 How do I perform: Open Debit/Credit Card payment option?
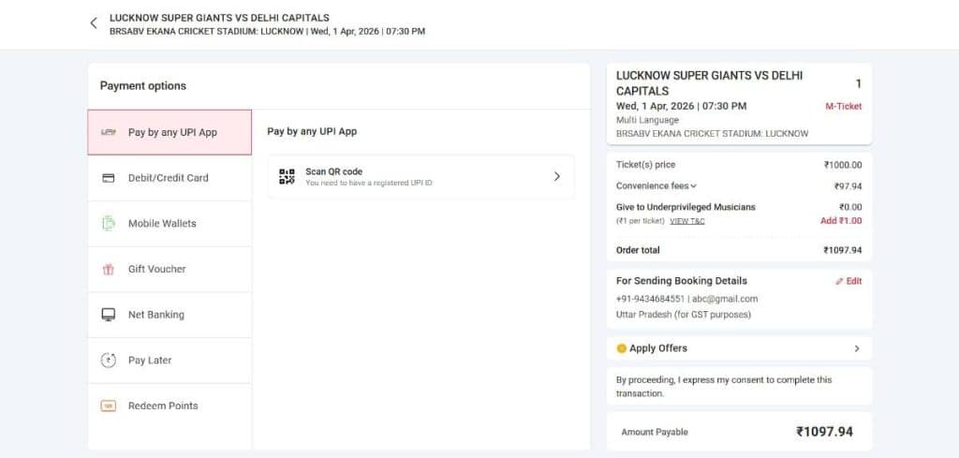170,178
